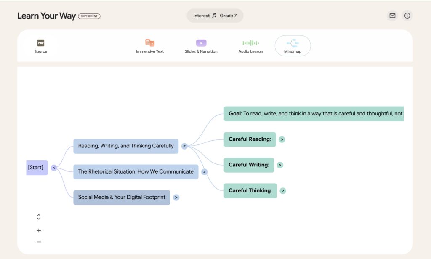Viewport: 431px width, 259px height.
Task: Click the expand/collapse all arrows icon
Action: pos(39,217)
